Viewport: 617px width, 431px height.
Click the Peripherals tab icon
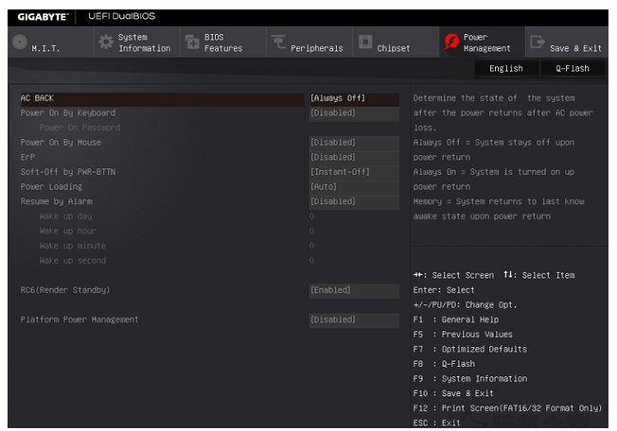[x=278, y=43]
